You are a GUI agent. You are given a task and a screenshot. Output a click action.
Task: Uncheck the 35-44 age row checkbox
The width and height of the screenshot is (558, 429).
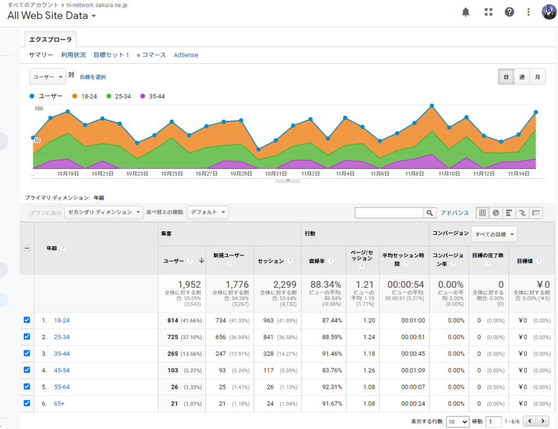click(x=27, y=353)
